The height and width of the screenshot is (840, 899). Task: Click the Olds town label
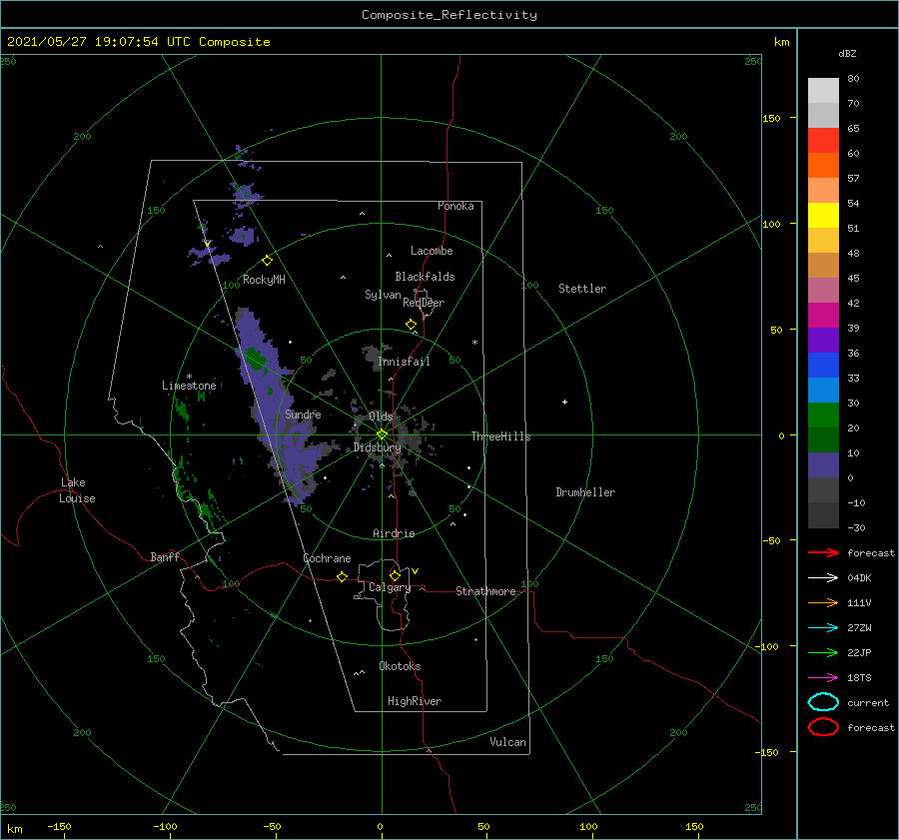(381, 417)
